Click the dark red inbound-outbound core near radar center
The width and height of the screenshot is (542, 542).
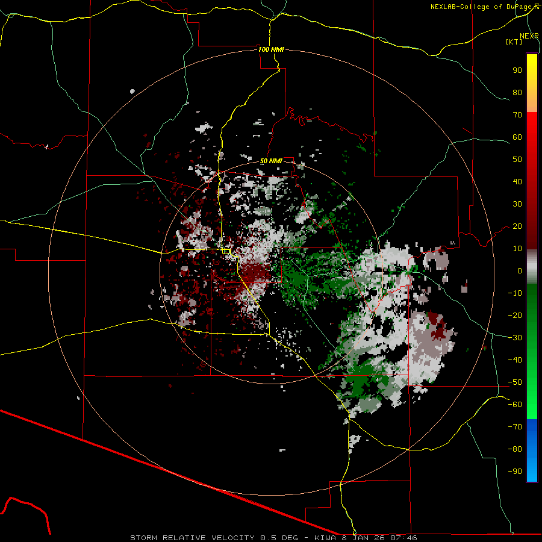click(255, 272)
